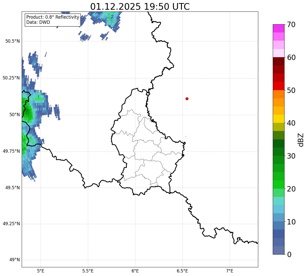Click the 6°E longitude label
The height and width of the screenshot is (276, 307).
(135, 271)
